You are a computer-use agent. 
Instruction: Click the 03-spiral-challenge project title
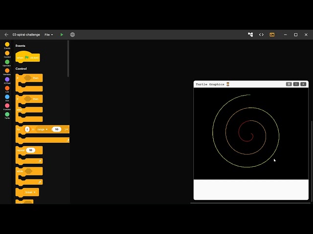pyautogui.click(x=26, y=35)
